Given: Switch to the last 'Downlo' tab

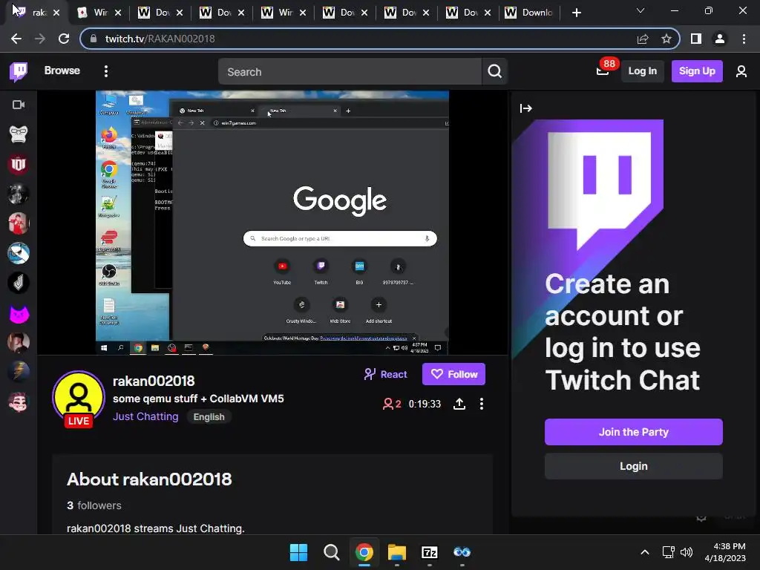Looking at the screenshot, I should click(529, 13).
